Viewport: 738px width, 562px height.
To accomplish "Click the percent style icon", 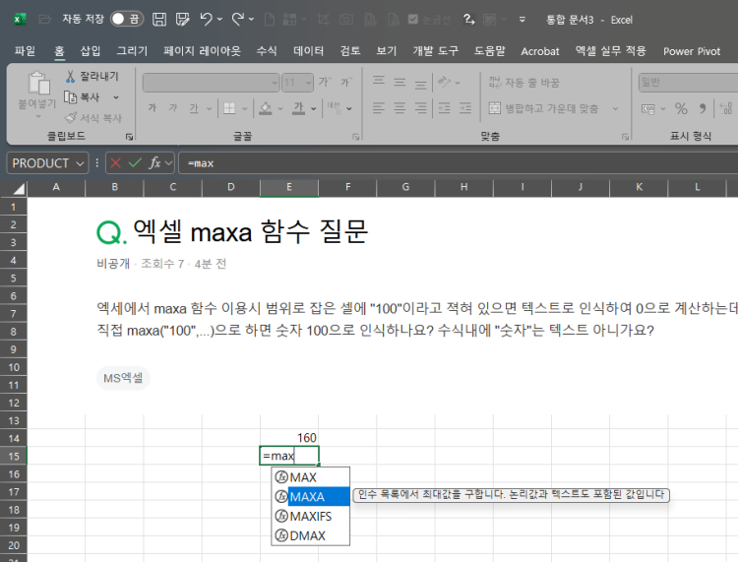I will click(x=681, y=108).
